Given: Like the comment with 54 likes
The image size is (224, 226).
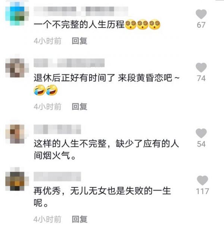Looking at the screenshot, I should (x=201, y=133).
